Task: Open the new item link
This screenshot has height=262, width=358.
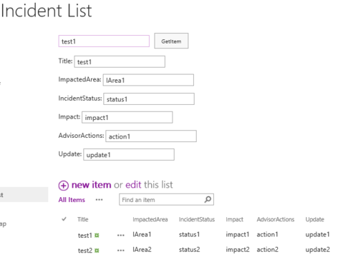Action: [92, 185]
